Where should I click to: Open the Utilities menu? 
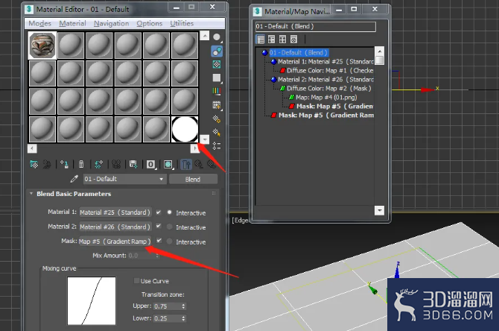click(182, 24)
